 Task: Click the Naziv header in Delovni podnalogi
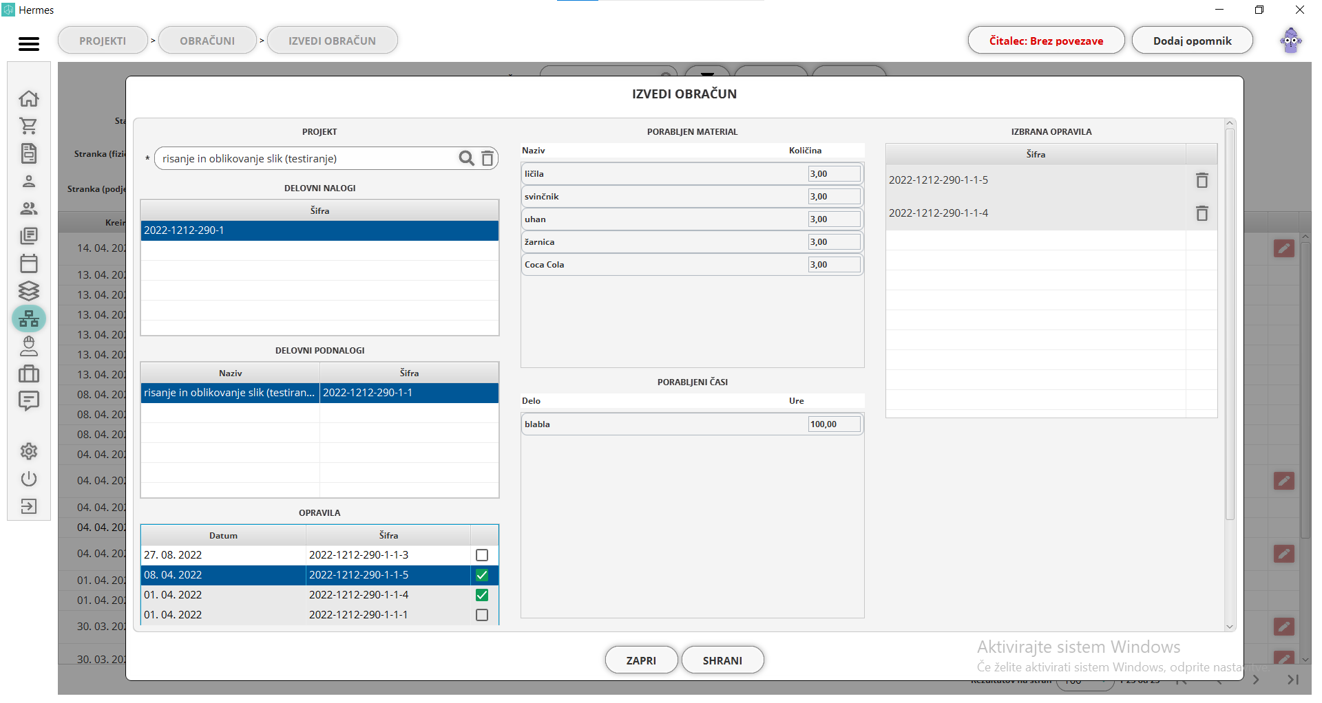(230, 373)
